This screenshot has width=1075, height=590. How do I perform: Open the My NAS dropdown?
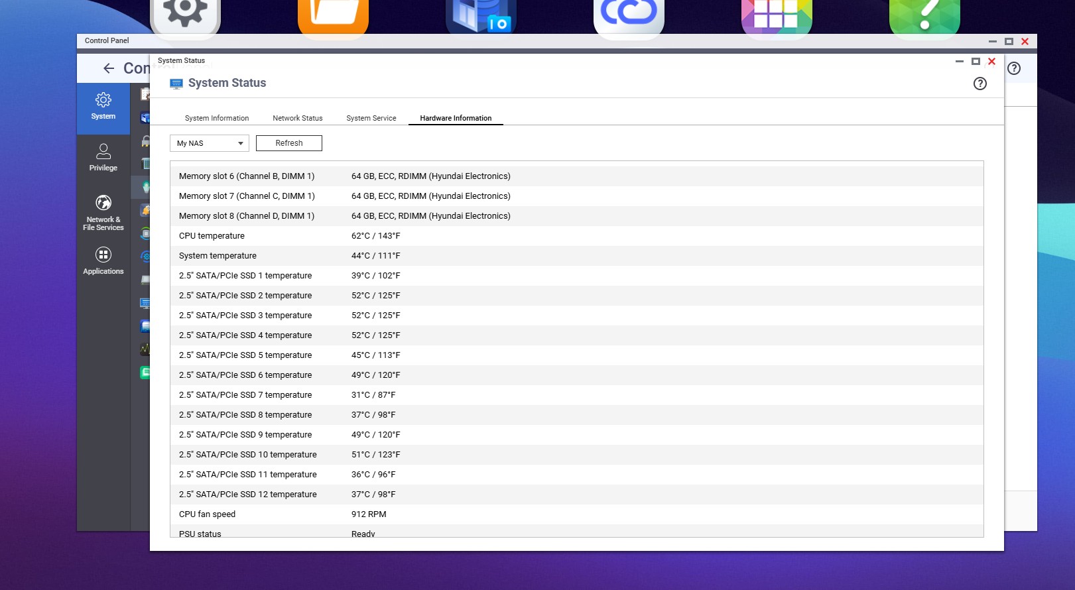(x=210, y=143)
